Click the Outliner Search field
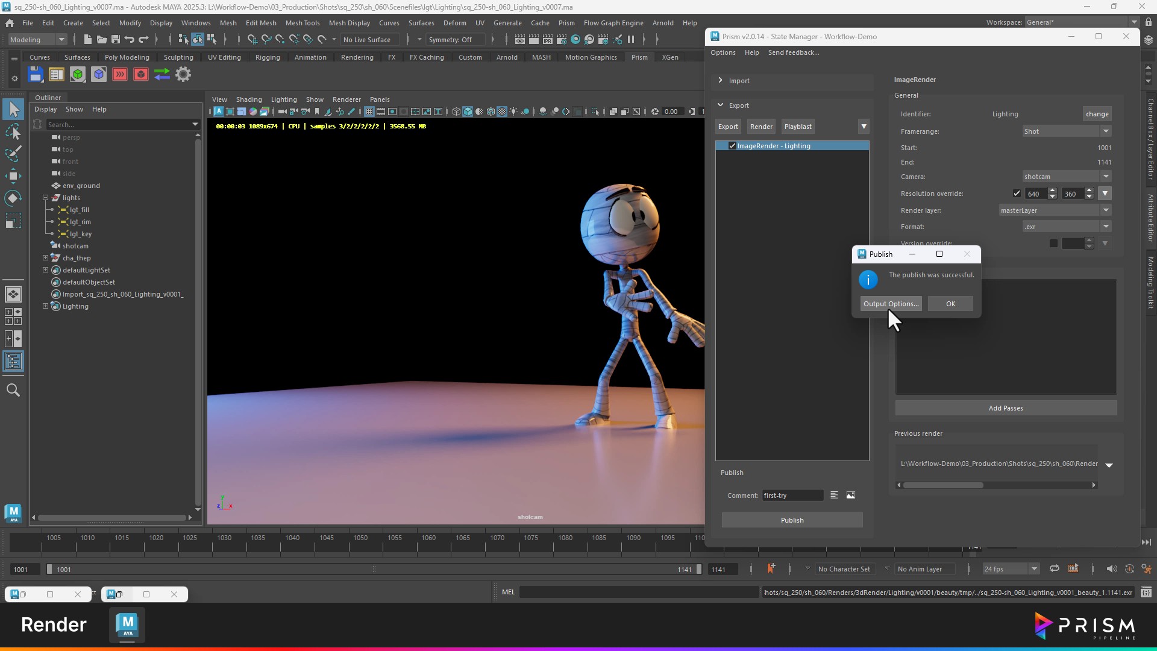Viewport: 1157px width, 651px height. [x=122, y=125]
